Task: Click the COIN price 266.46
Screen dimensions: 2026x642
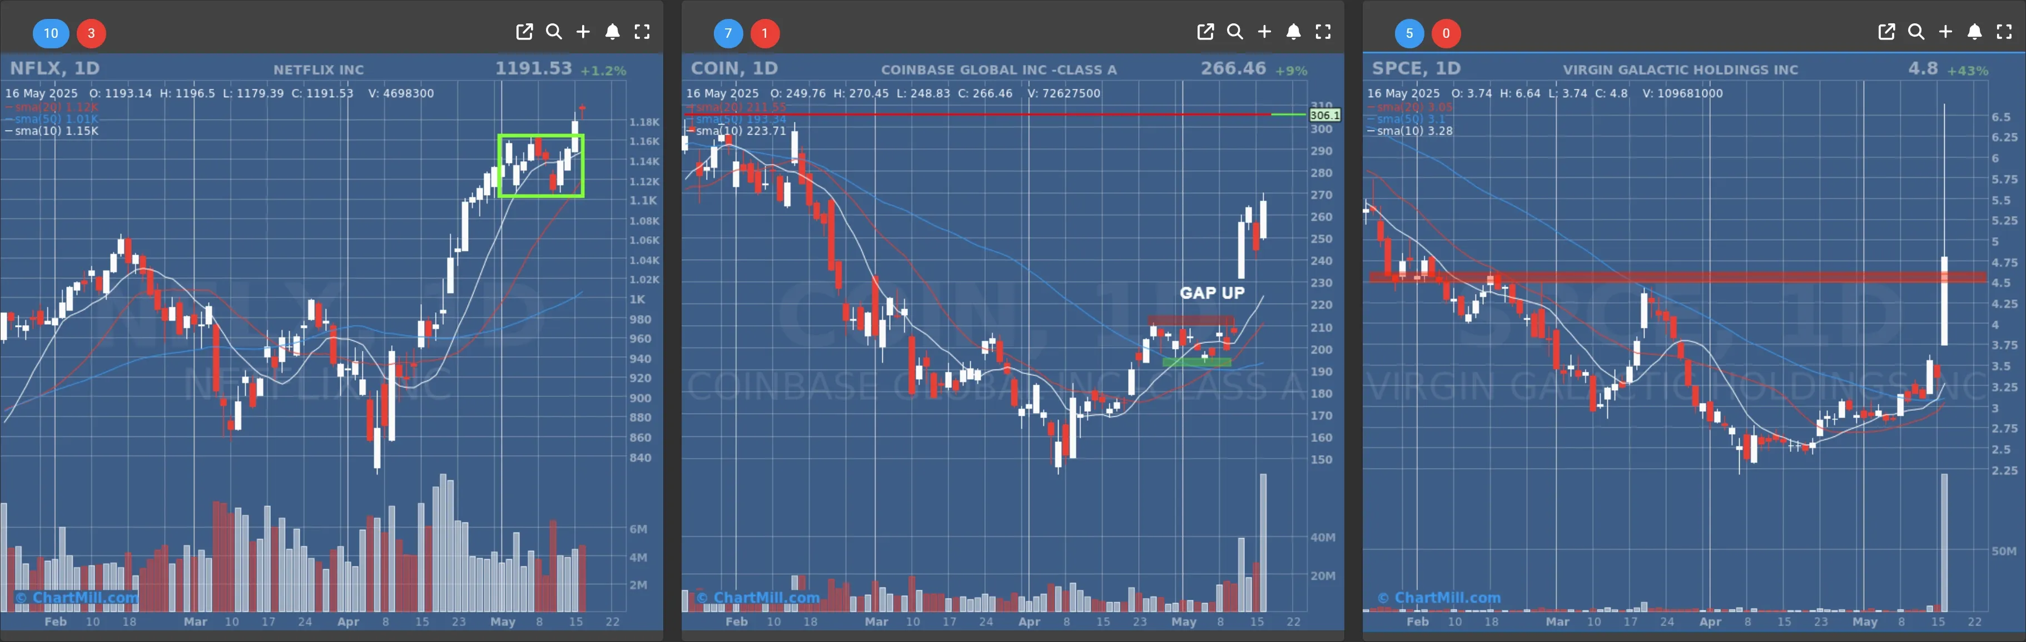Action: click(1233, 68)
